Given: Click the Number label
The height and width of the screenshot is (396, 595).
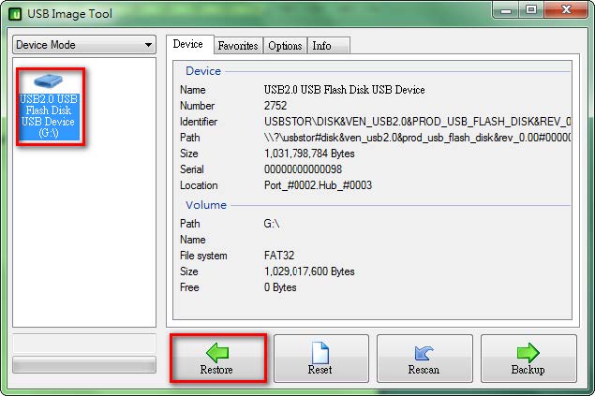Looking at the screenshot, I should tap(198, 106).
